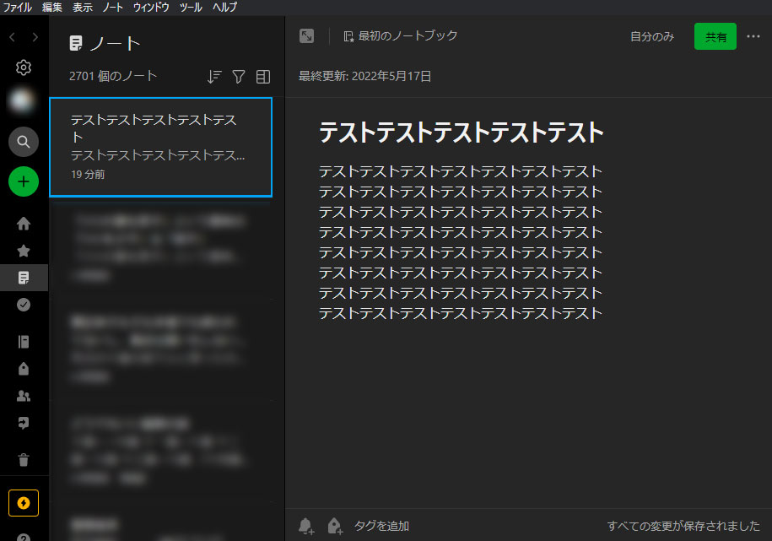
Task: Open the 表示 menu in the menu bar
Action: point(82,7)
